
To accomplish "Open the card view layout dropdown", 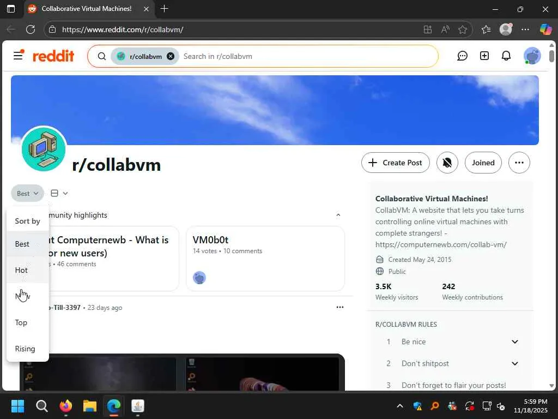I will pos(59,194).
